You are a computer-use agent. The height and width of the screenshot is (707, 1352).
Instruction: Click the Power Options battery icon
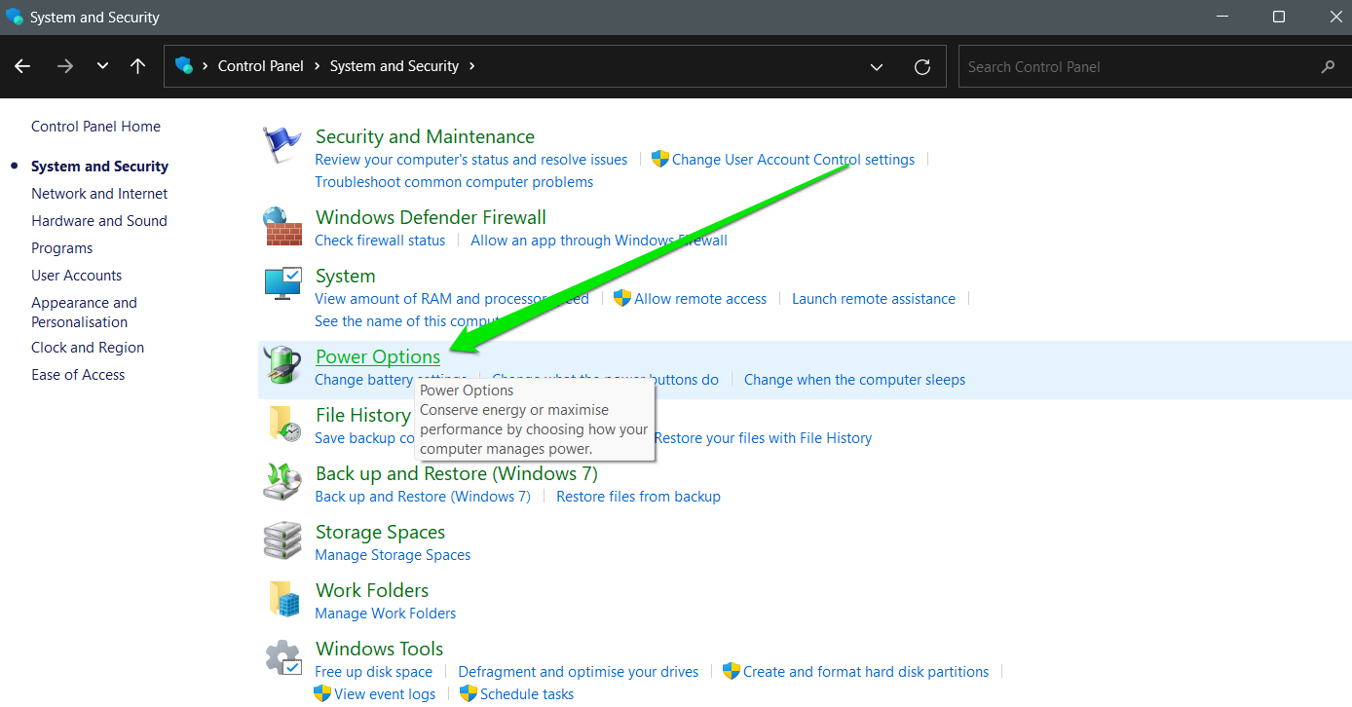click(x=282, y=366)
